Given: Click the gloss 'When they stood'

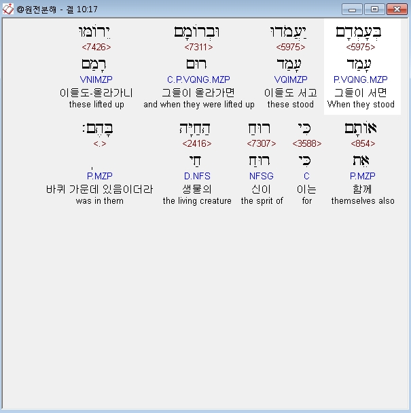Looking at the screenshot, I should click(x=361, y=105).
